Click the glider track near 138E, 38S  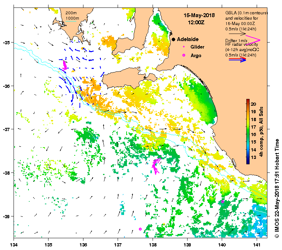pyautogui.click(x=156, y=166)
